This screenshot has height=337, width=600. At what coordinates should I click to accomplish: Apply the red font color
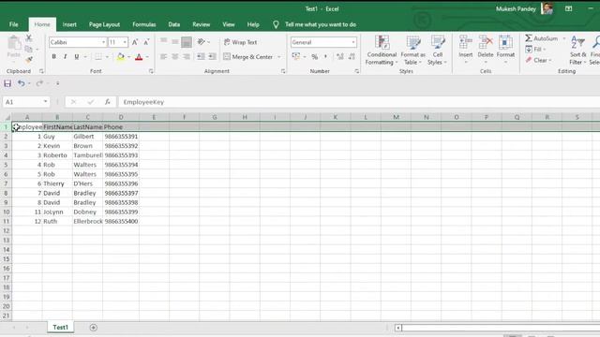pos(139,57)
